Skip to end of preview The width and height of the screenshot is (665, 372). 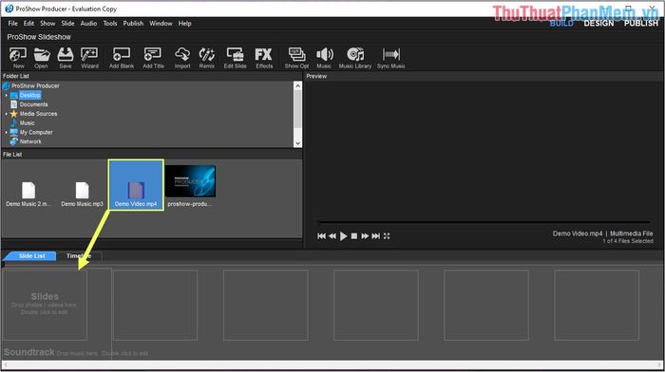coord(376,236)
